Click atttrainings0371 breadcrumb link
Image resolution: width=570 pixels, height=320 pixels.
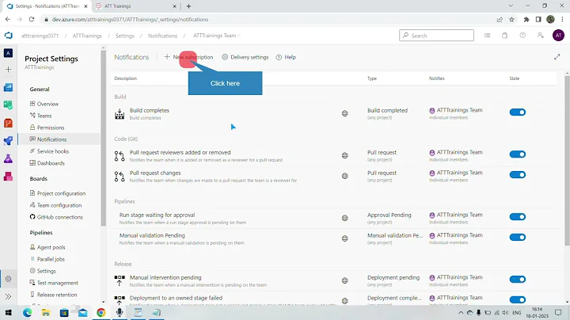40,36
